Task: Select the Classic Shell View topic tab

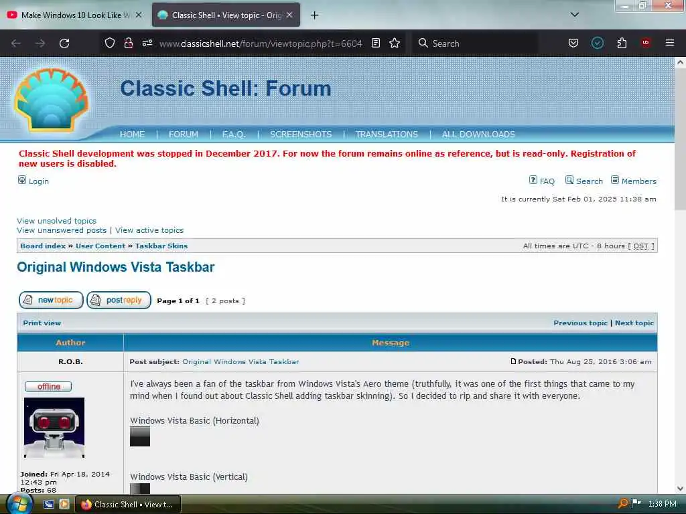Action: pos(226,15)
